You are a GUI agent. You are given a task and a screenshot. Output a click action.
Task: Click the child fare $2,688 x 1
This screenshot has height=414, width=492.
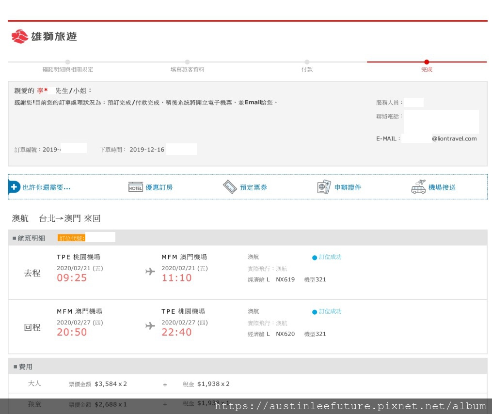(x=111, y=404)
